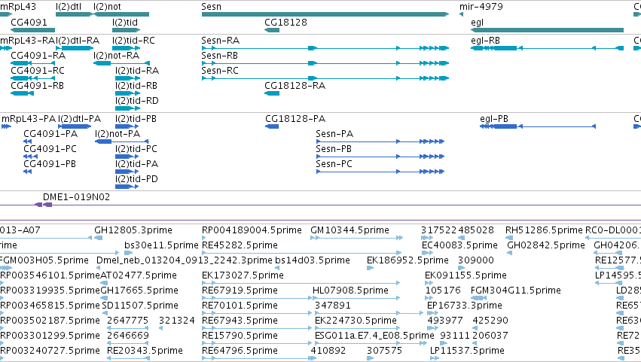Select the Sesn-PB protein track
The height and width of the screenshot is (362, 641).
380,157
